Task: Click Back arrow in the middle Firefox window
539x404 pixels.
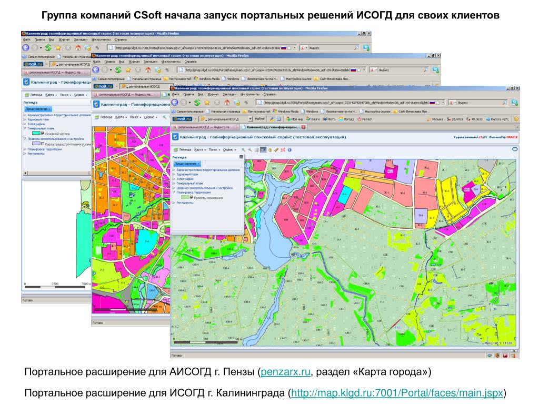Action: tap(96, 70)
